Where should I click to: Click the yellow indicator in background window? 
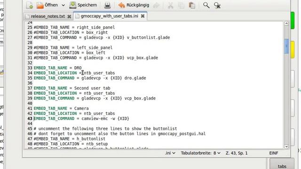tap(293, 50)
